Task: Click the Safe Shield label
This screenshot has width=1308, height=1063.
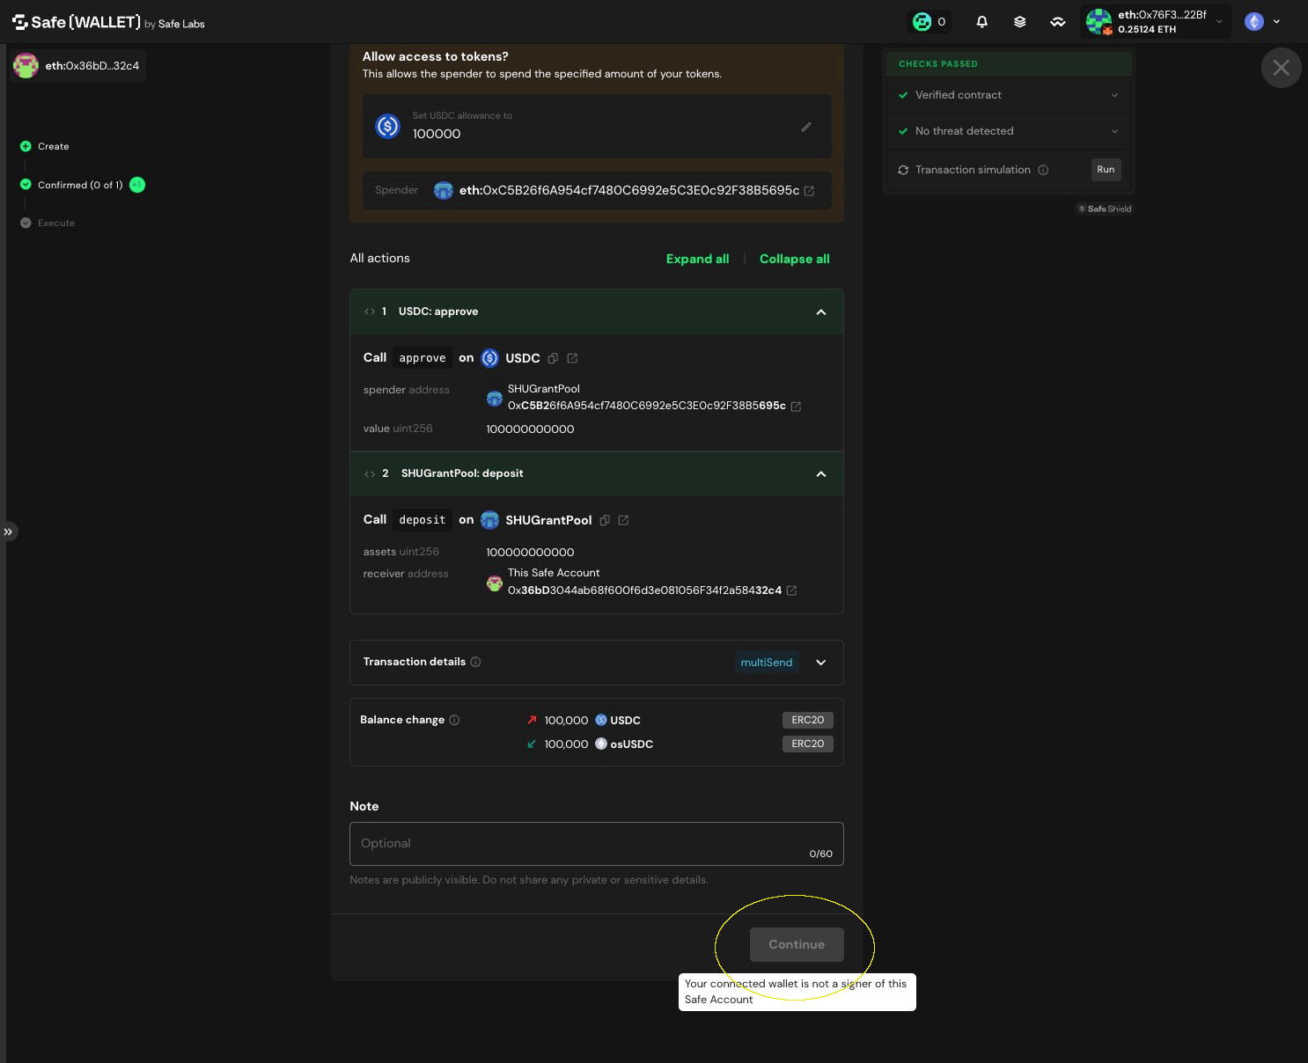Action: [1106, 209]
